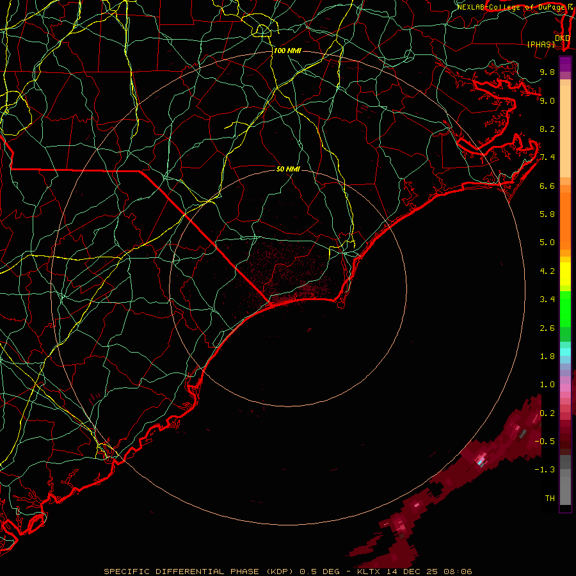Click the 4.2 value on the color scale
The width and height of the screenshot is (576, 576).
(547, 271)
